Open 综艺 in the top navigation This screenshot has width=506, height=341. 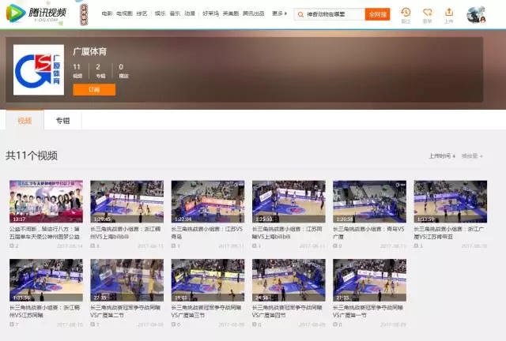[142, 14]
